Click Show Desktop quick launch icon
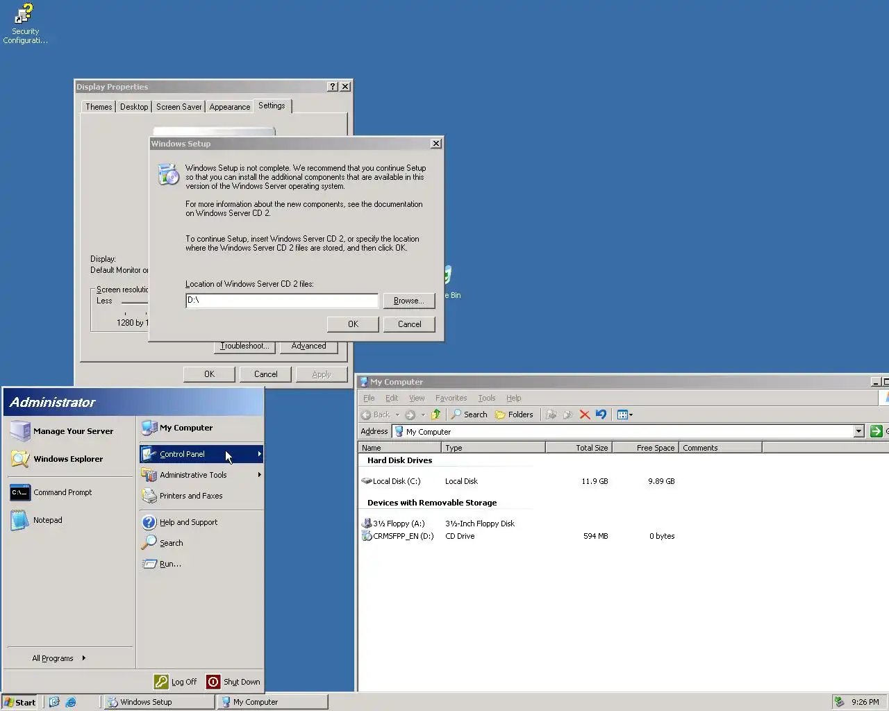 coord(54,702)
